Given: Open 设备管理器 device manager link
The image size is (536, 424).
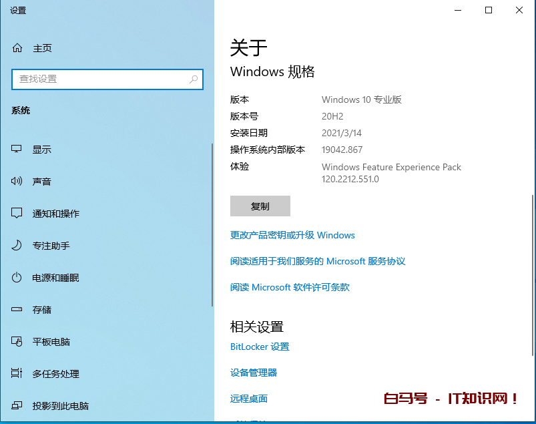Looking at the screenshot, I should click(x=254, y=373).
